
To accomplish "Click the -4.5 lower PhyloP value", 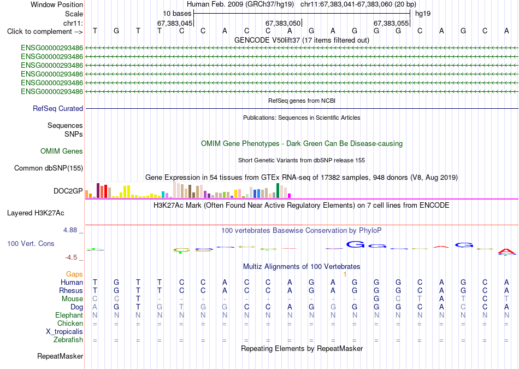I will tap(71, 257).
